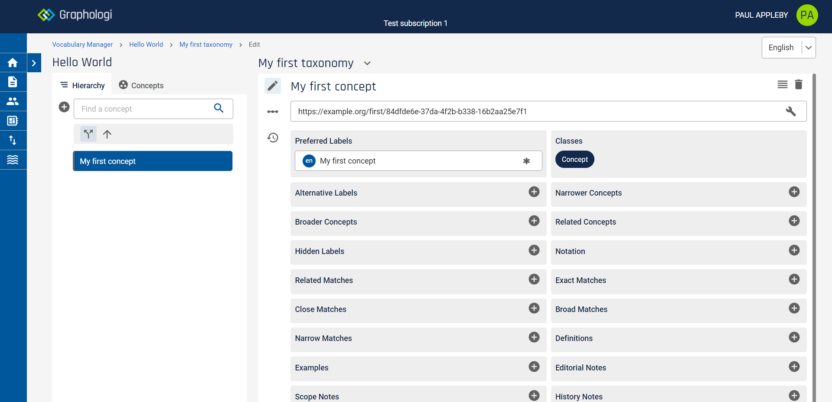This screenshot has height=402, width=832.
Task: Open the users icon in sidebar
Action: pyautogui.click(x=13, y=101)
